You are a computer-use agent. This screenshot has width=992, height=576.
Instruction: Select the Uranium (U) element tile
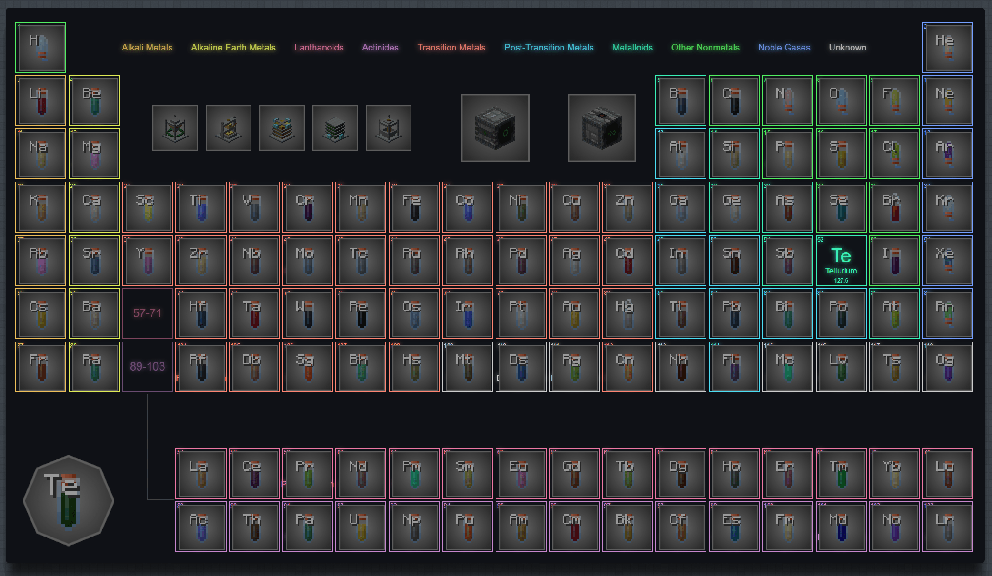tap(361, 527)
